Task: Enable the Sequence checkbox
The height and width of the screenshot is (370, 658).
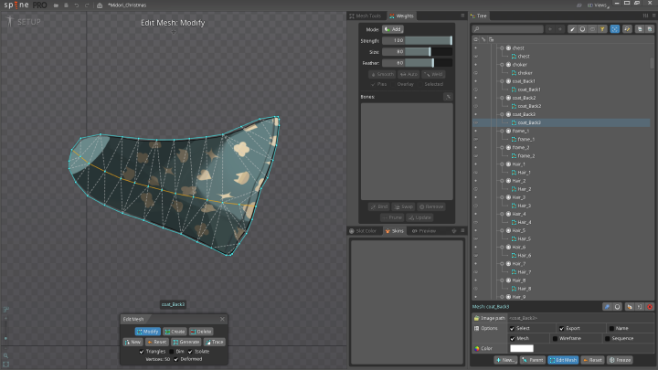Action: 607,339
